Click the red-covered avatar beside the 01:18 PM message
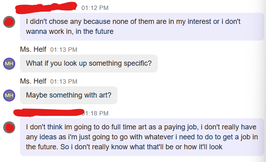Screen dimensions: 266x162 pyautogui.click(x=9, y=128)
